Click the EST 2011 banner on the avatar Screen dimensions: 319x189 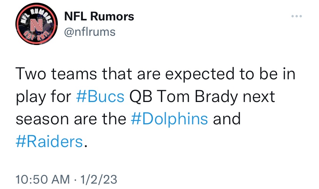pyautogui.click(x=37, y=36)
